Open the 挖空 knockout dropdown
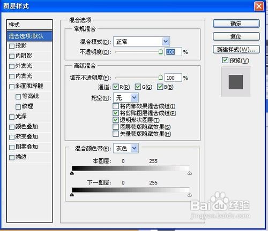 pyautogui.click(x=126, y=98)
